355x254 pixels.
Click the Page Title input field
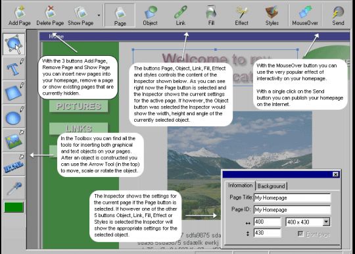[x=293, y=197]
